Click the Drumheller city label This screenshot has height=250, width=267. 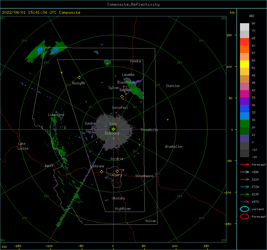[x=174, y=147]
